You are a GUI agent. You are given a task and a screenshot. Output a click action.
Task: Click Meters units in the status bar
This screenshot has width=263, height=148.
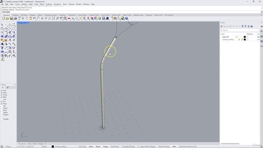pyautogui.click(x=44, y=146)
